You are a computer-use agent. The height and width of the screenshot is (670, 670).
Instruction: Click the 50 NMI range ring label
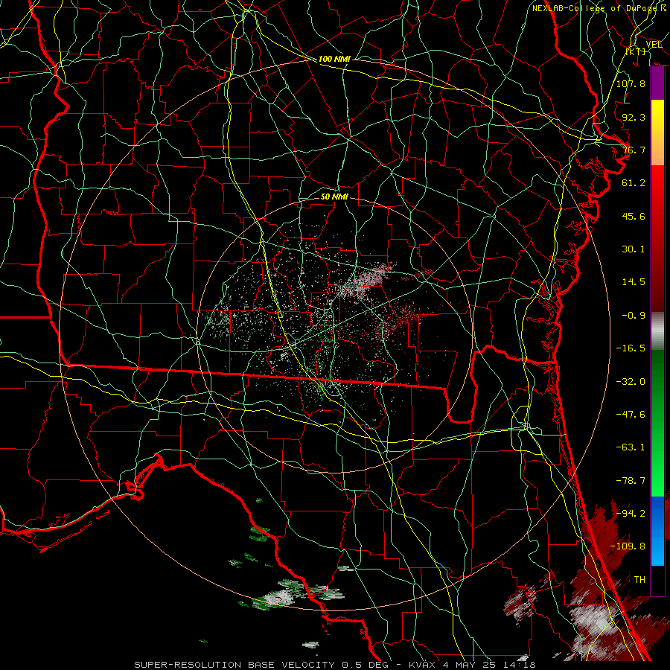point(334,197)
